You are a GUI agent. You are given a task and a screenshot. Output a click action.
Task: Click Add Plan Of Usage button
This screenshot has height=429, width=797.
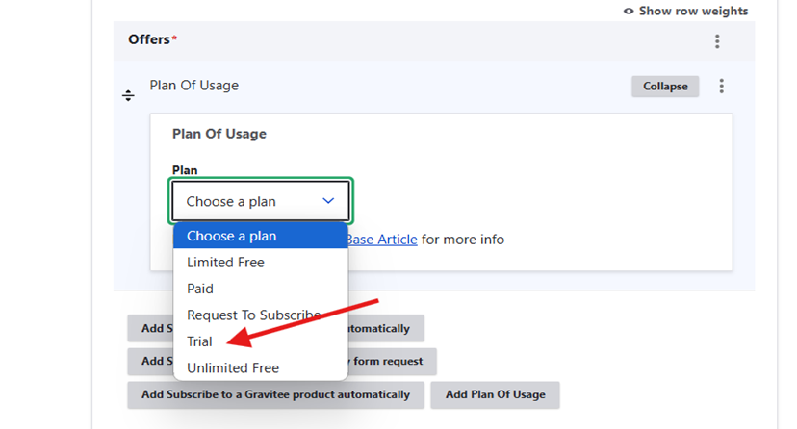pos(495,394)
